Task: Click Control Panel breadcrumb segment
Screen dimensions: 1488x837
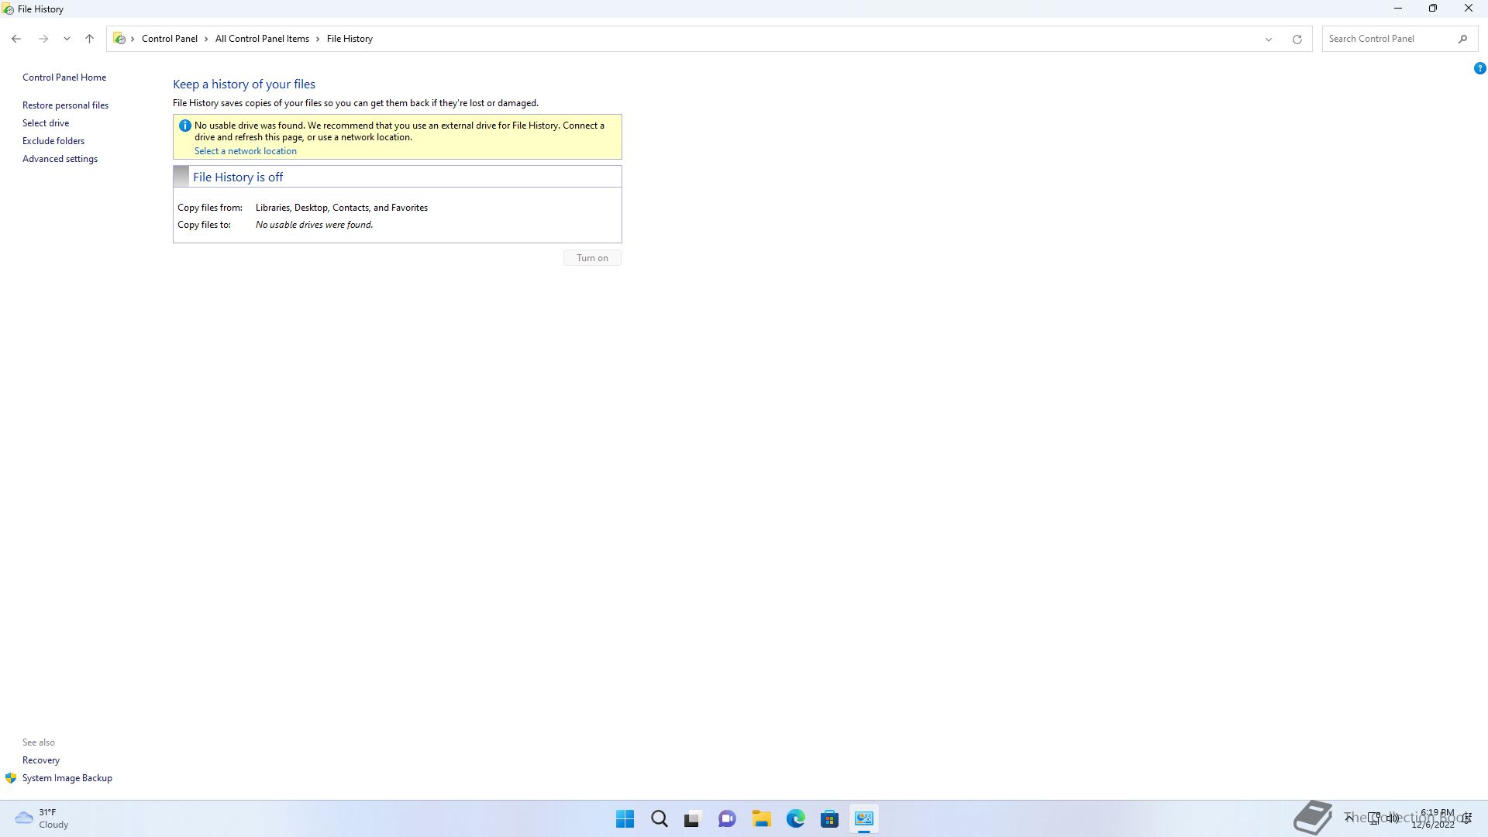Action: 169,39
